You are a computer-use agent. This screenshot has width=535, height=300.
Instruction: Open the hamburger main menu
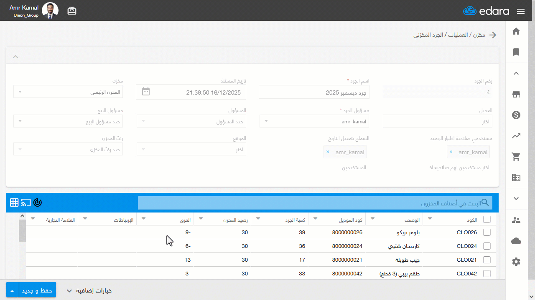click(x=521, y=11)
